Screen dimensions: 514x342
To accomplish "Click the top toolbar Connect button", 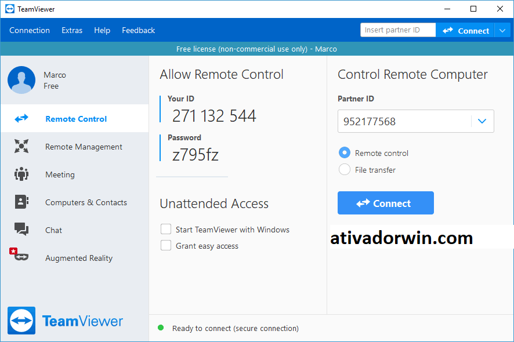I will coord(465,31).
